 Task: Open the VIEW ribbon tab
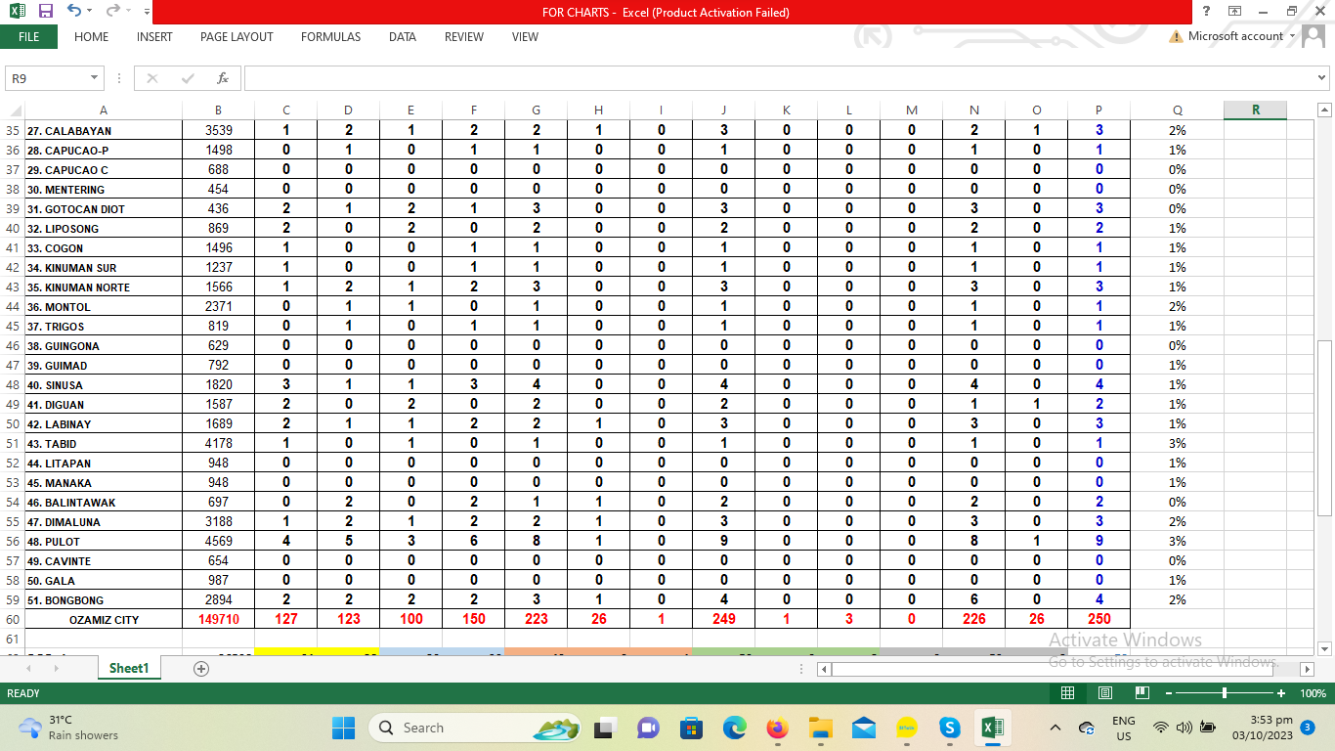525,37
